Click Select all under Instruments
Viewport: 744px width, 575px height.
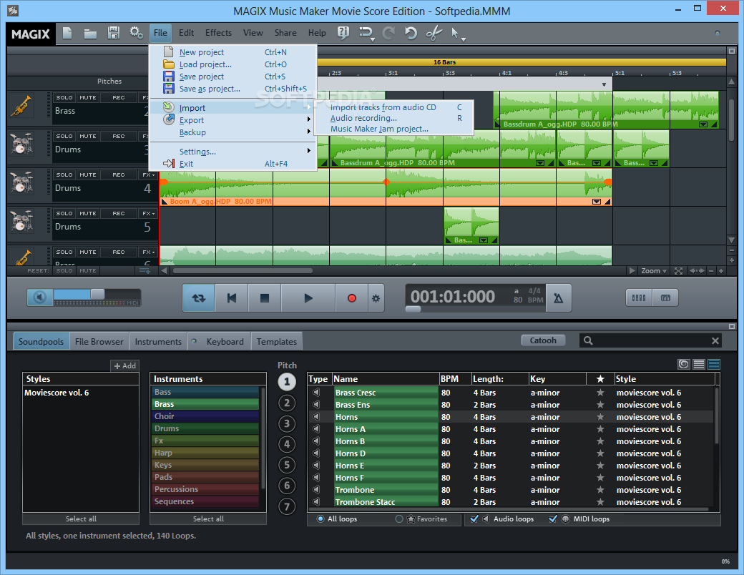[208, 519]
